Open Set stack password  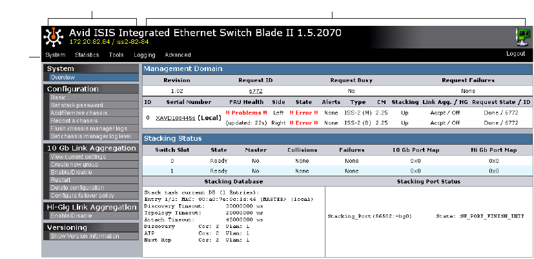(x=94, y=105)
